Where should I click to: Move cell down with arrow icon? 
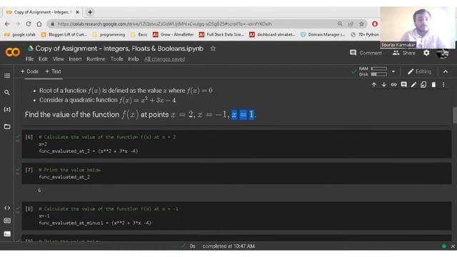click(384, 85)
